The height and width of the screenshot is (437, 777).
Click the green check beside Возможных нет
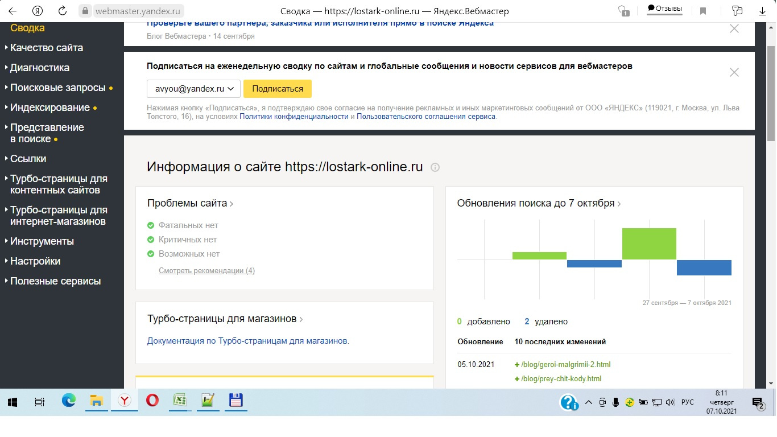[151, 254]
